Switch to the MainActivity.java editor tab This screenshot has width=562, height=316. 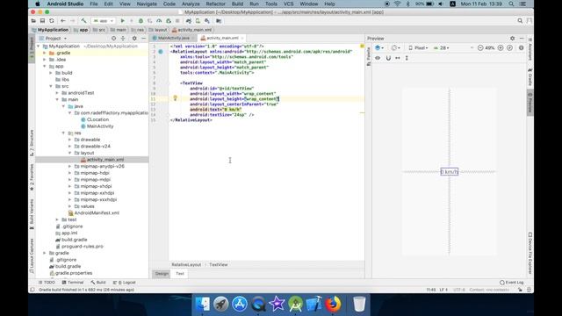[x=174, y=38]
